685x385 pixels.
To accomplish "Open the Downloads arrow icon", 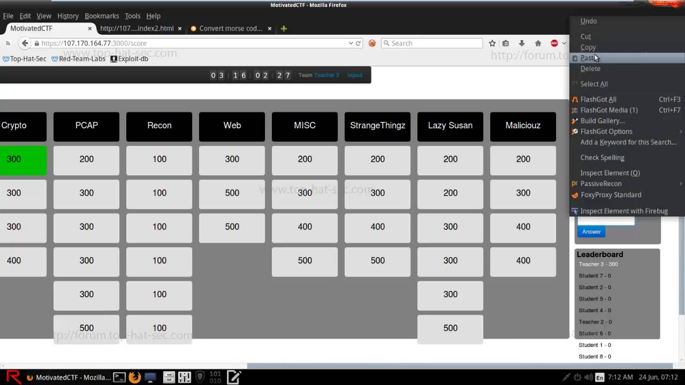I will 522,43.
